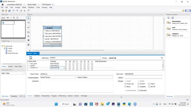Click the new model toolbar icon
Screen dimensions: 191x107
point(3,11)
